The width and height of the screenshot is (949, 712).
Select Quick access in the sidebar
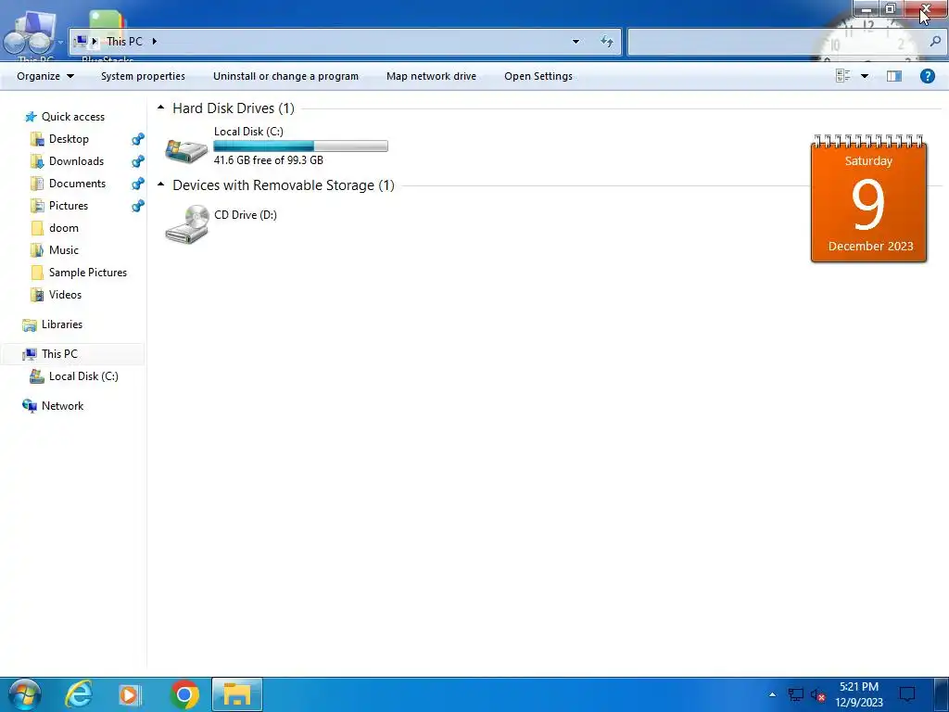click(x=72, y=117)
